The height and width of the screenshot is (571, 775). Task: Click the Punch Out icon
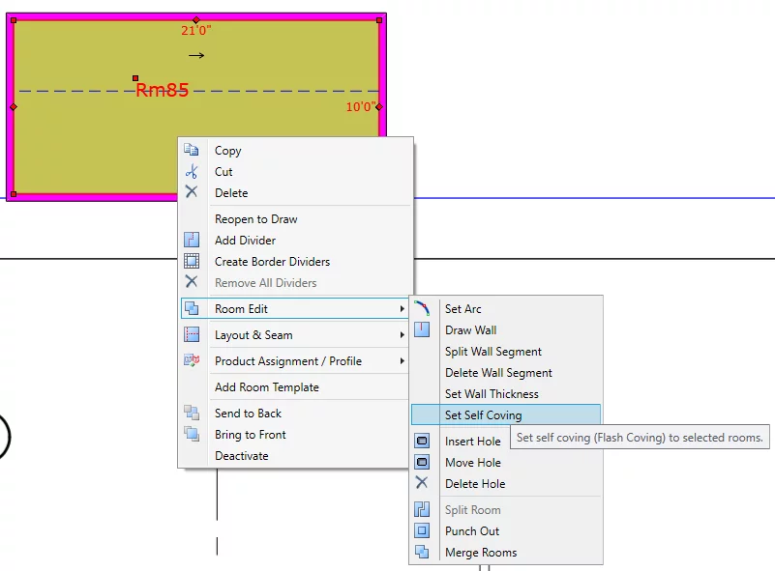click(422, 530)
